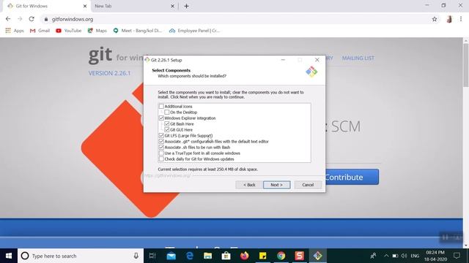Close the Git 2.26.1 Setup dialog
Screen dimensions: 469x263
click(317, 60)
